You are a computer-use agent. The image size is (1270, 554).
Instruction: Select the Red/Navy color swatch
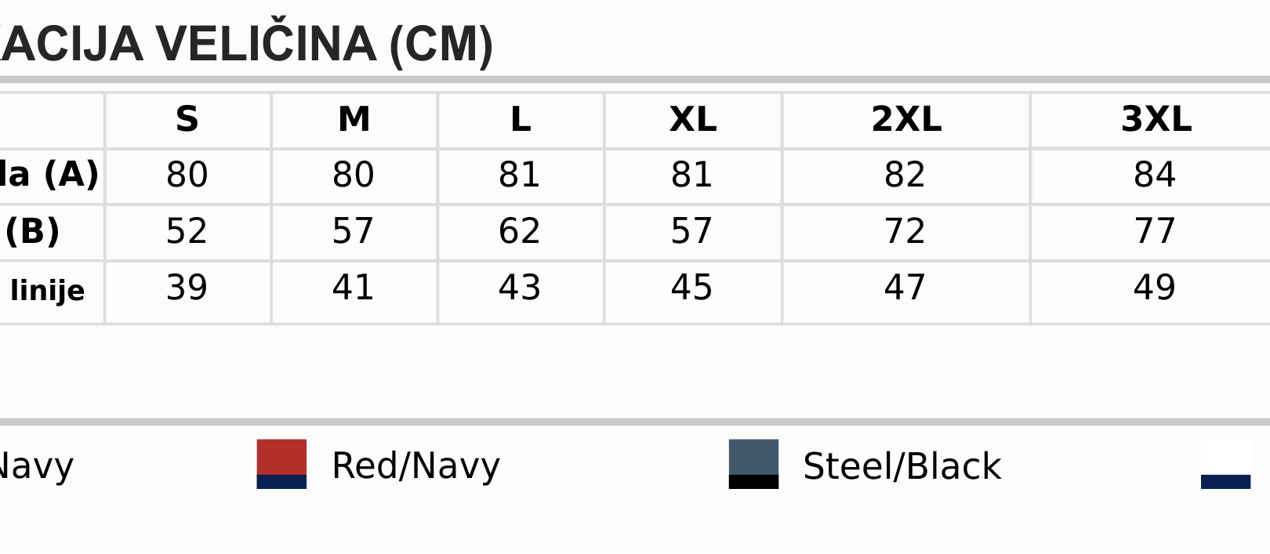[281, 464]
